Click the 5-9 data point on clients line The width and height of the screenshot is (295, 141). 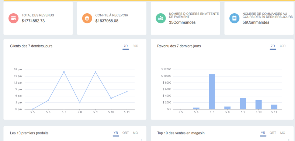click(x=96, y=72)
